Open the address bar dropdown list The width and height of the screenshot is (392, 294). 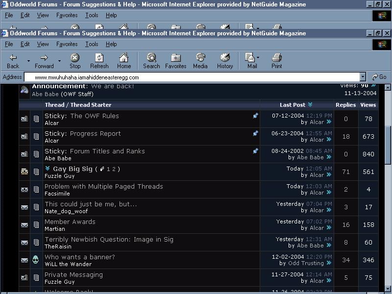(x=363, y=77)
